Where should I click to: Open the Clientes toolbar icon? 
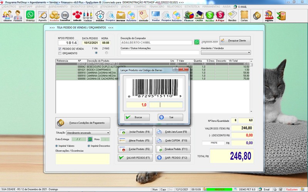[x=7, y=16]
